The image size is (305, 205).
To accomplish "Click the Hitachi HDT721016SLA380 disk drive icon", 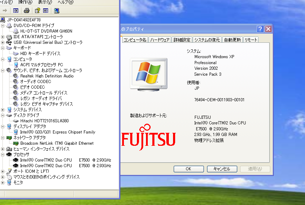I will coord(15,121).
